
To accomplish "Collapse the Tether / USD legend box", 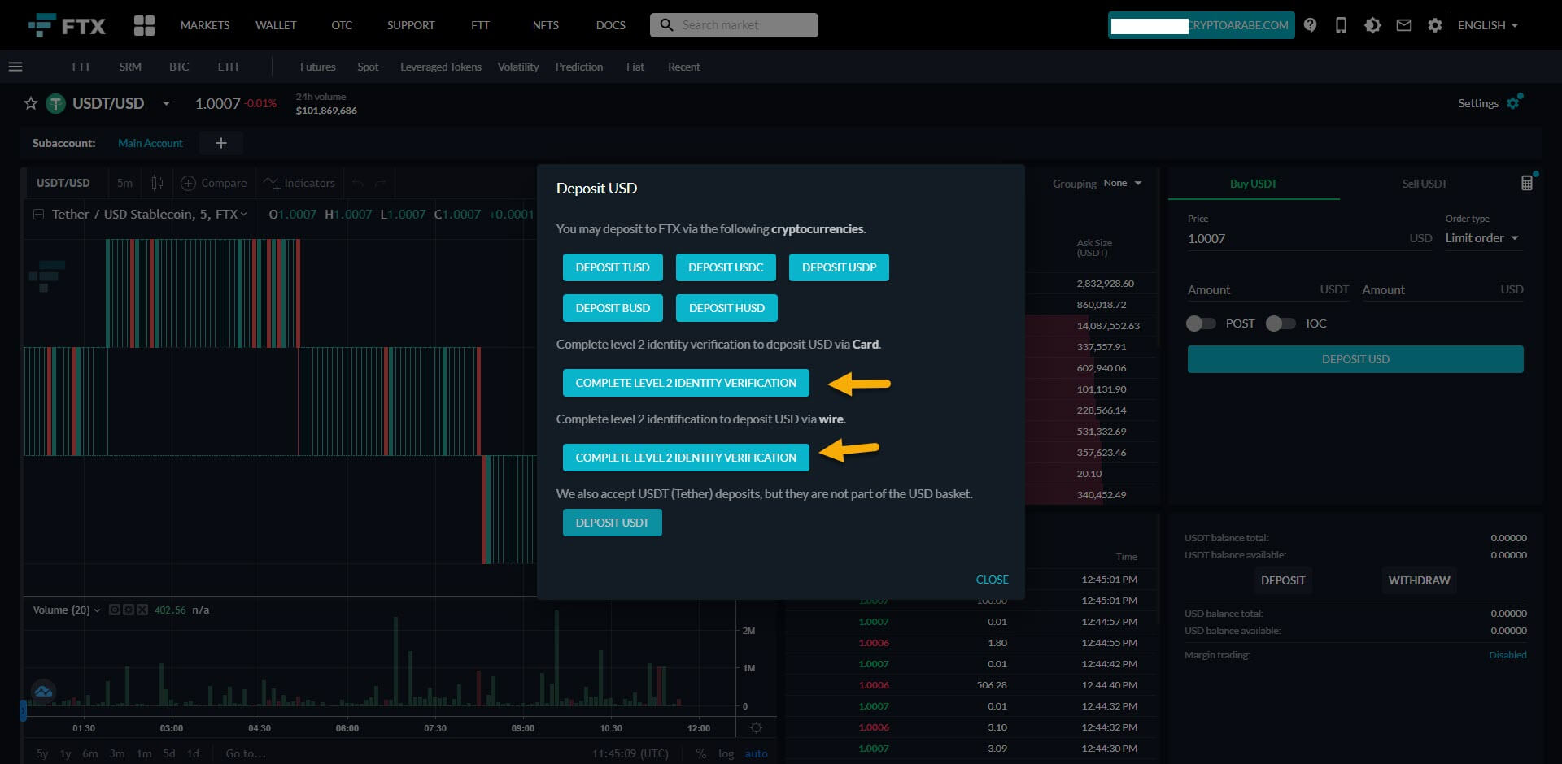I will point(38,214).
